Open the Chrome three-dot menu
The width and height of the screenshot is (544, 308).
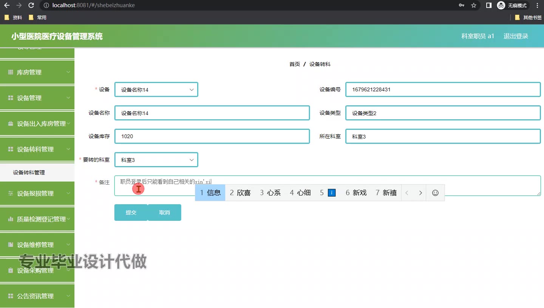tap(537, 5)
